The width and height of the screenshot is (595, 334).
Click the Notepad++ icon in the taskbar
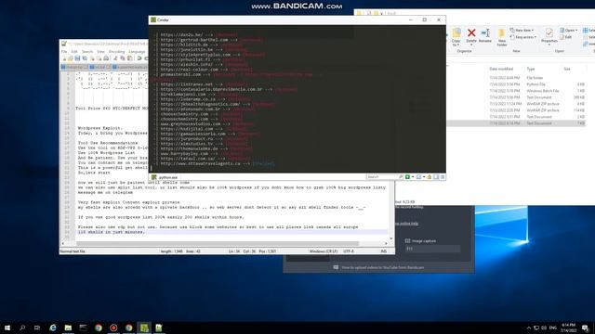click(159, 328)
